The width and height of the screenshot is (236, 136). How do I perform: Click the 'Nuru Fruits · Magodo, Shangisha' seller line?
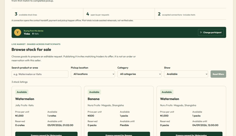(178, 105)
